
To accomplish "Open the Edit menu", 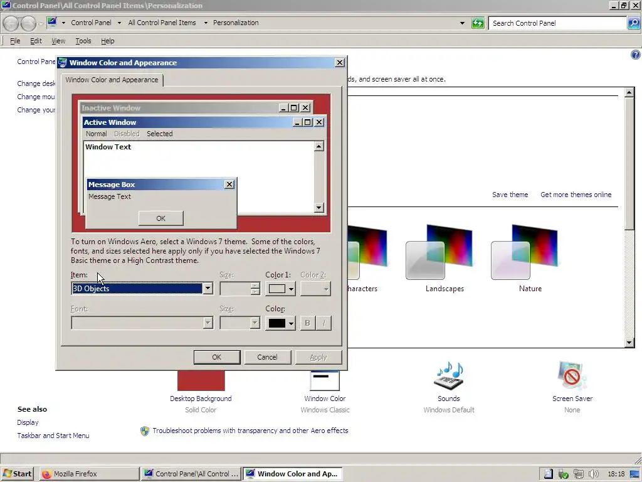I will [x=36, y=41].
